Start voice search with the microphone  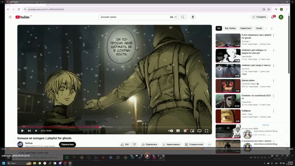point(193,17)
